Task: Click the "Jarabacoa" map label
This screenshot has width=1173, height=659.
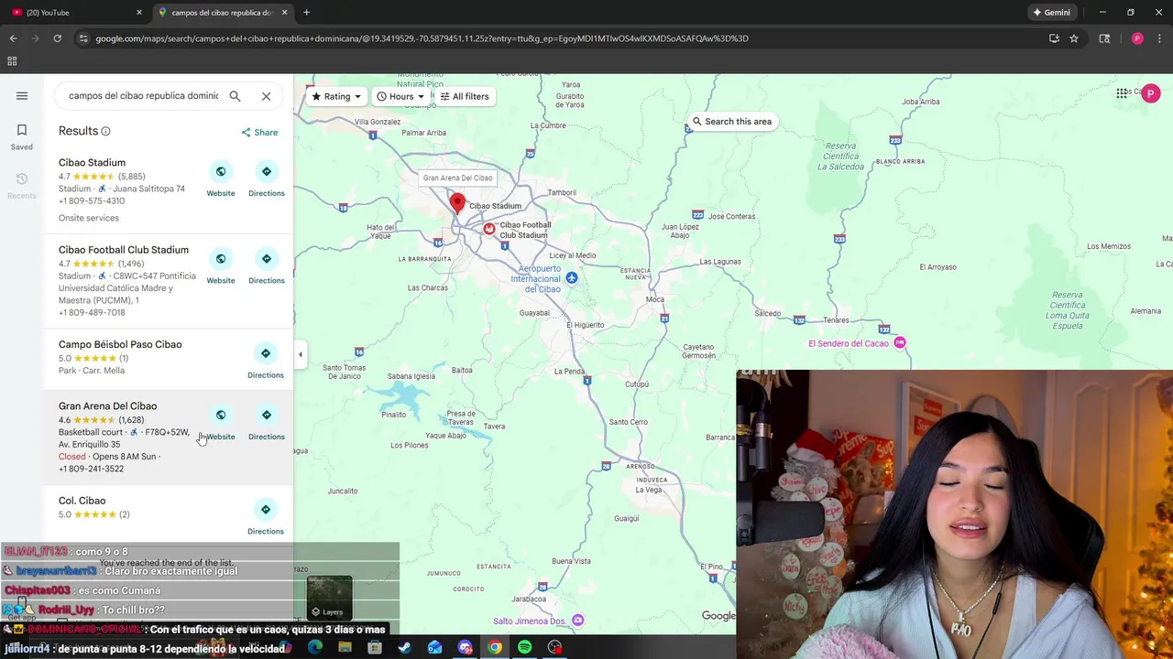Action: point(530,600)
